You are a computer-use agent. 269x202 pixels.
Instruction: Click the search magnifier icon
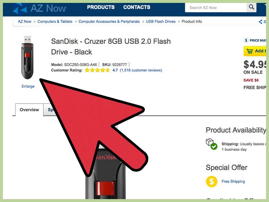[x=251, y=7]
